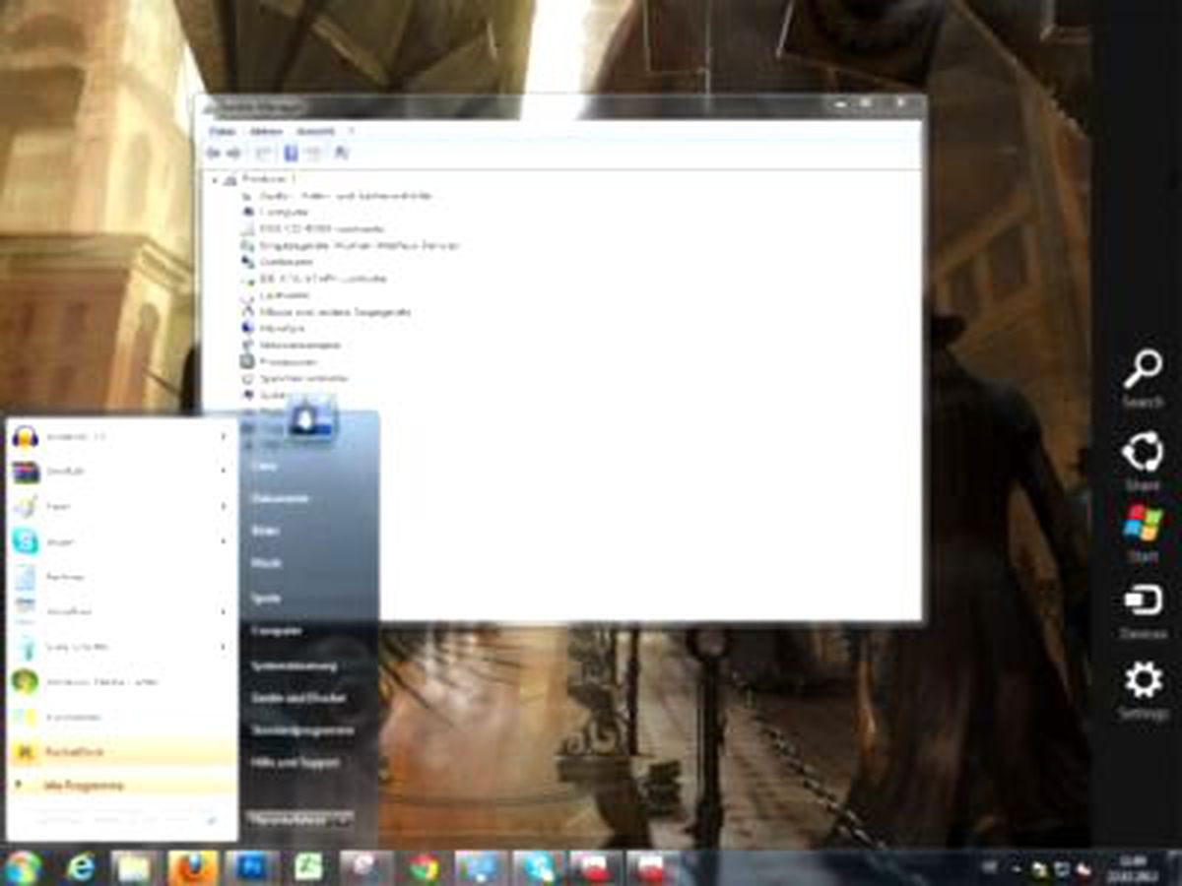The width and height of the screenshot is (1182, 886).
Task: Open Paint from the Start menu
Action: click(120, 506)
